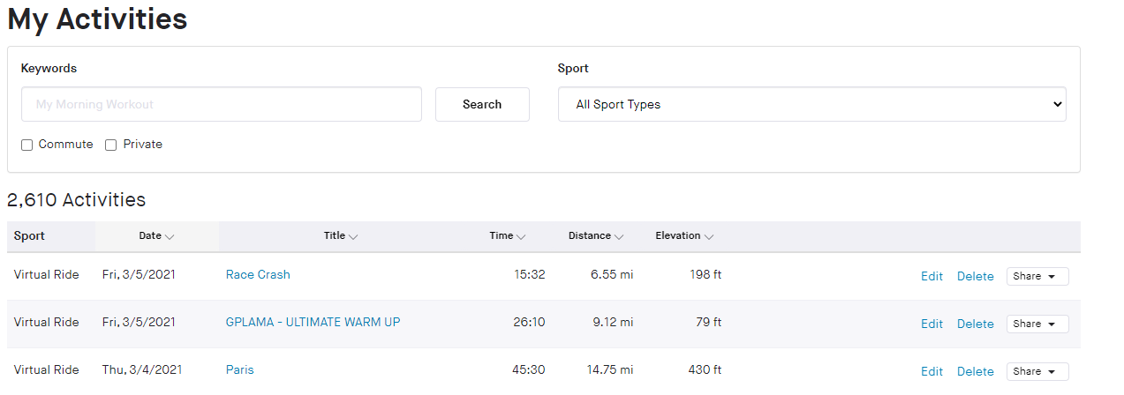Delete the Race Crash activity

(x=975, y=276)
